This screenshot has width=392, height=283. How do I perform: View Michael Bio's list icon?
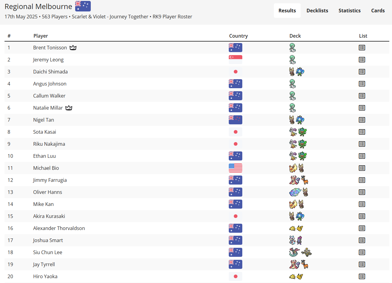click(362, 168)
